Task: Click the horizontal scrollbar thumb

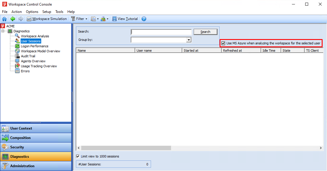Action: click(126, 148)
